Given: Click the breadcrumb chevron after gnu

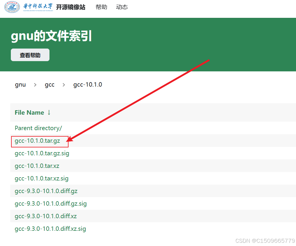Looking at the screenshot, I should [x=35, y=85].
